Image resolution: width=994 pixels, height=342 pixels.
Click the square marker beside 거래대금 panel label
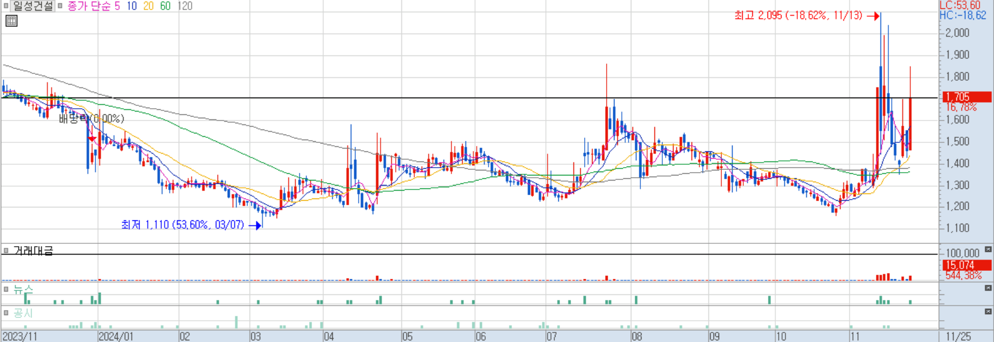tap(6, 251)
